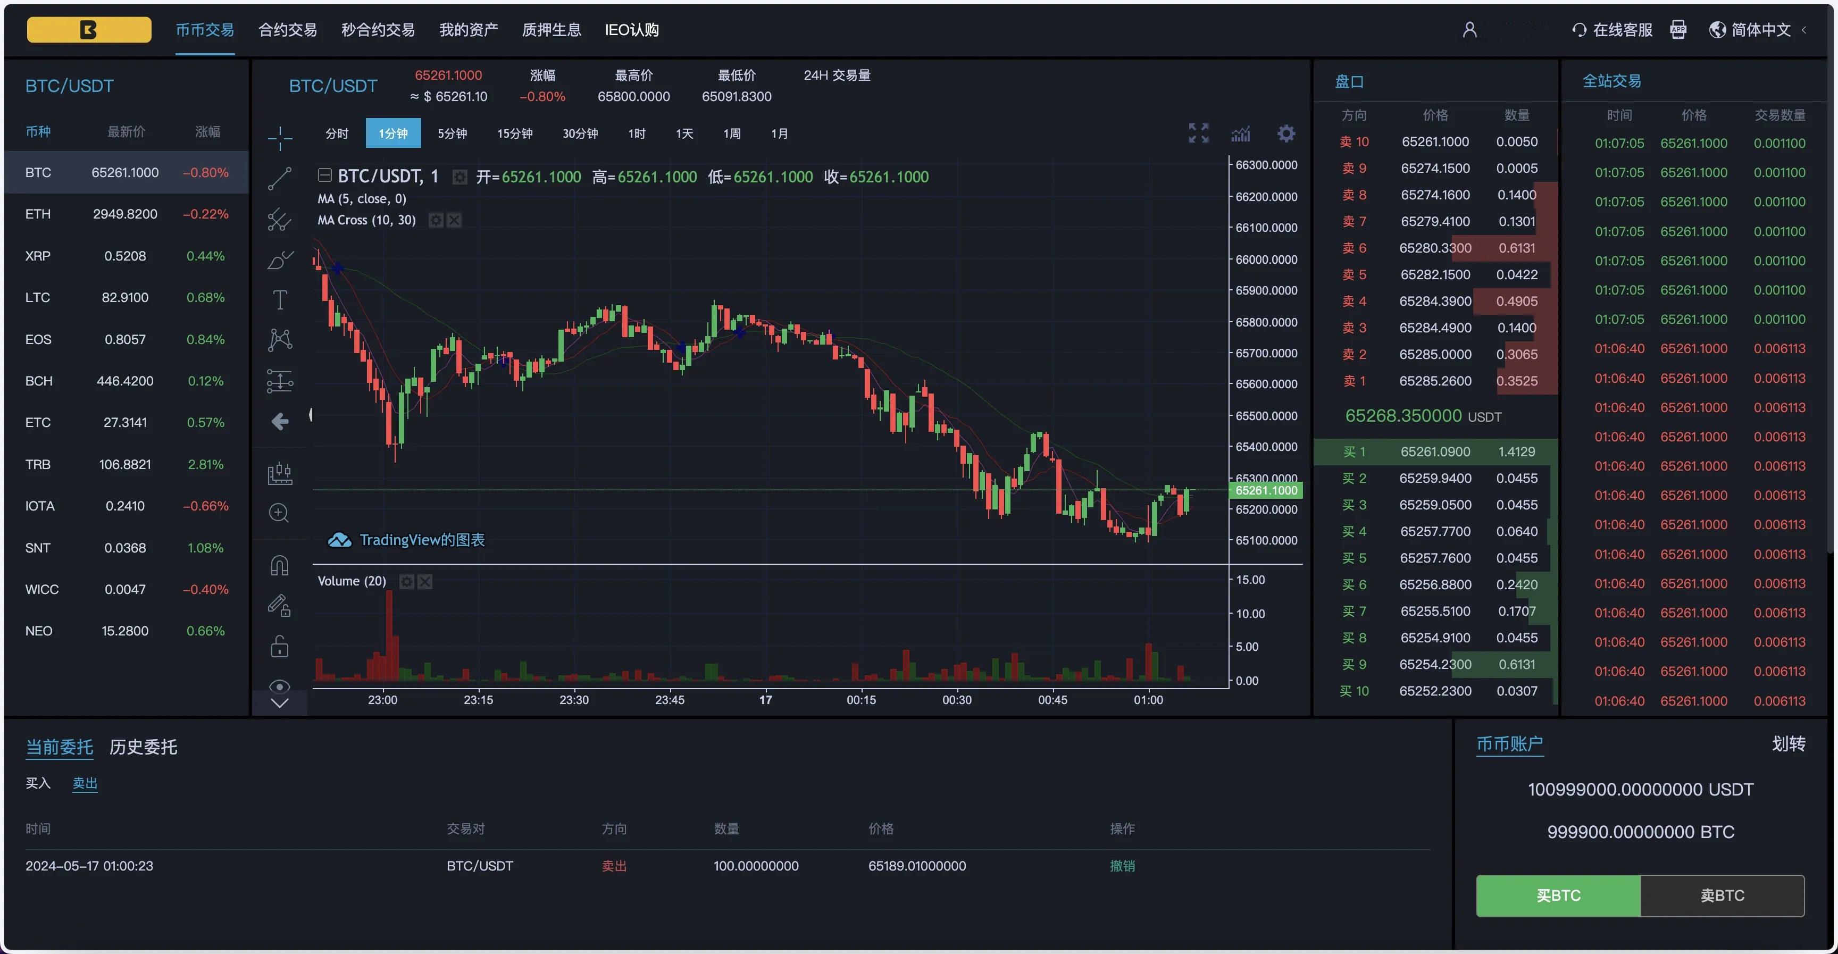Switch to the 15分钟 time interval tab

pyautogui.click(x=513, y=133)
